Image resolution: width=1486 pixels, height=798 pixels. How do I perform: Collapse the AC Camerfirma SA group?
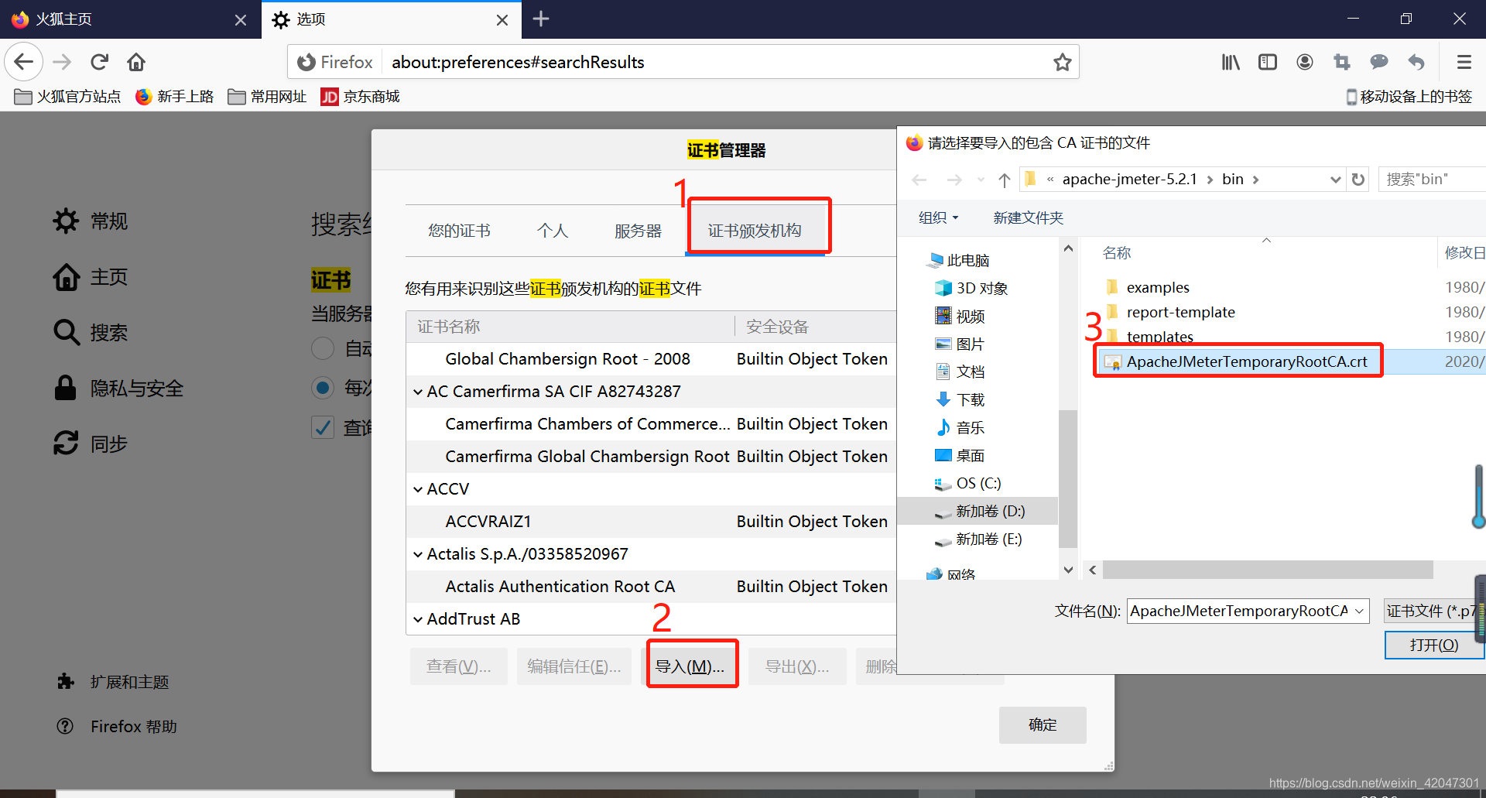[x=418, y=392]
